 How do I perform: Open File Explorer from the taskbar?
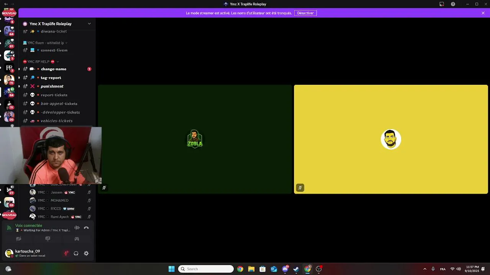[251, 269]
